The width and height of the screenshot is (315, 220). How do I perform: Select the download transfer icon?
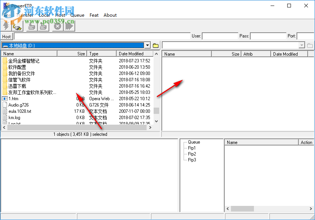pos(31,26)
